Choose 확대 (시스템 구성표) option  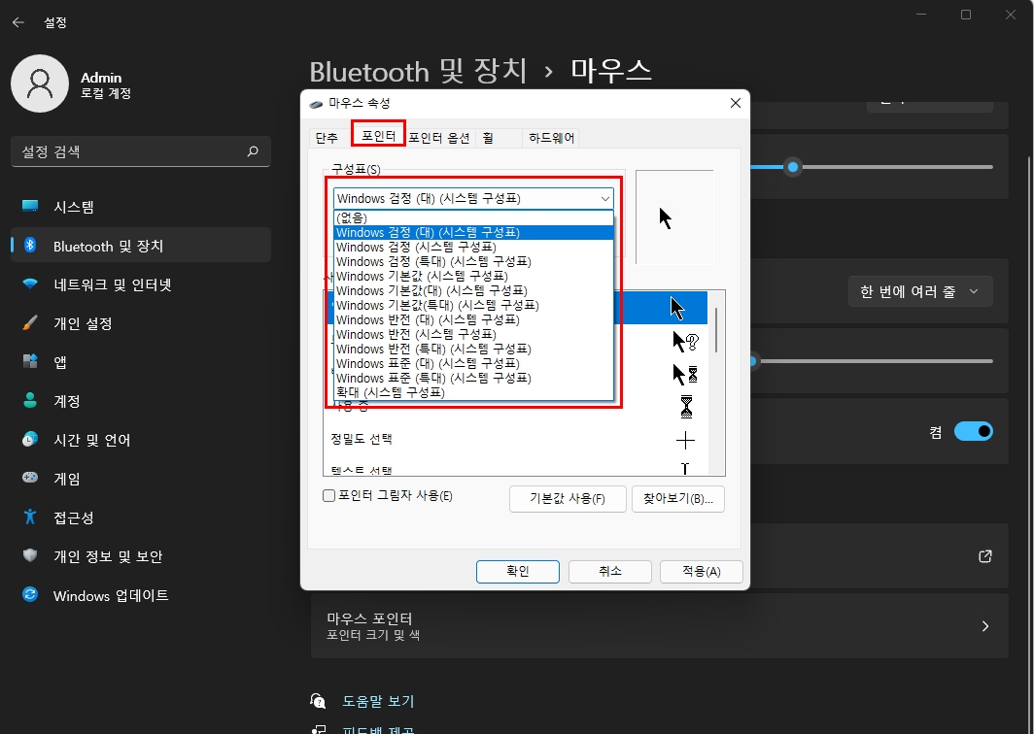point(473,392)
